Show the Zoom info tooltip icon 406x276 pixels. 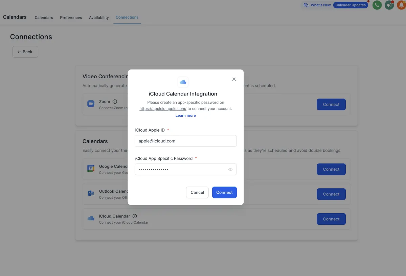[115, 102]
